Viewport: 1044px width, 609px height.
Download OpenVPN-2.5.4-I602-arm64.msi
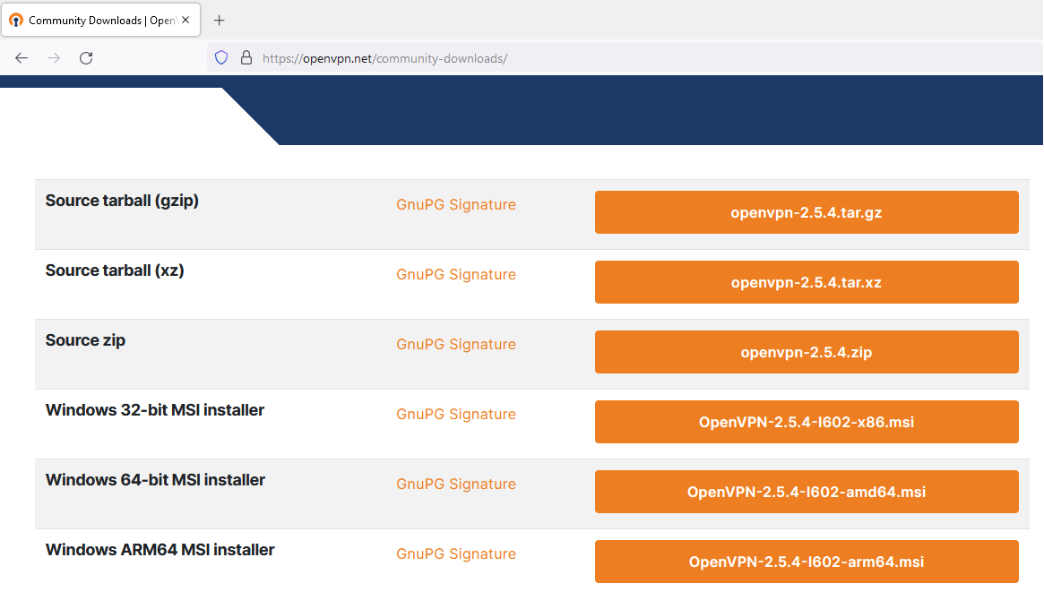(807, 562)
